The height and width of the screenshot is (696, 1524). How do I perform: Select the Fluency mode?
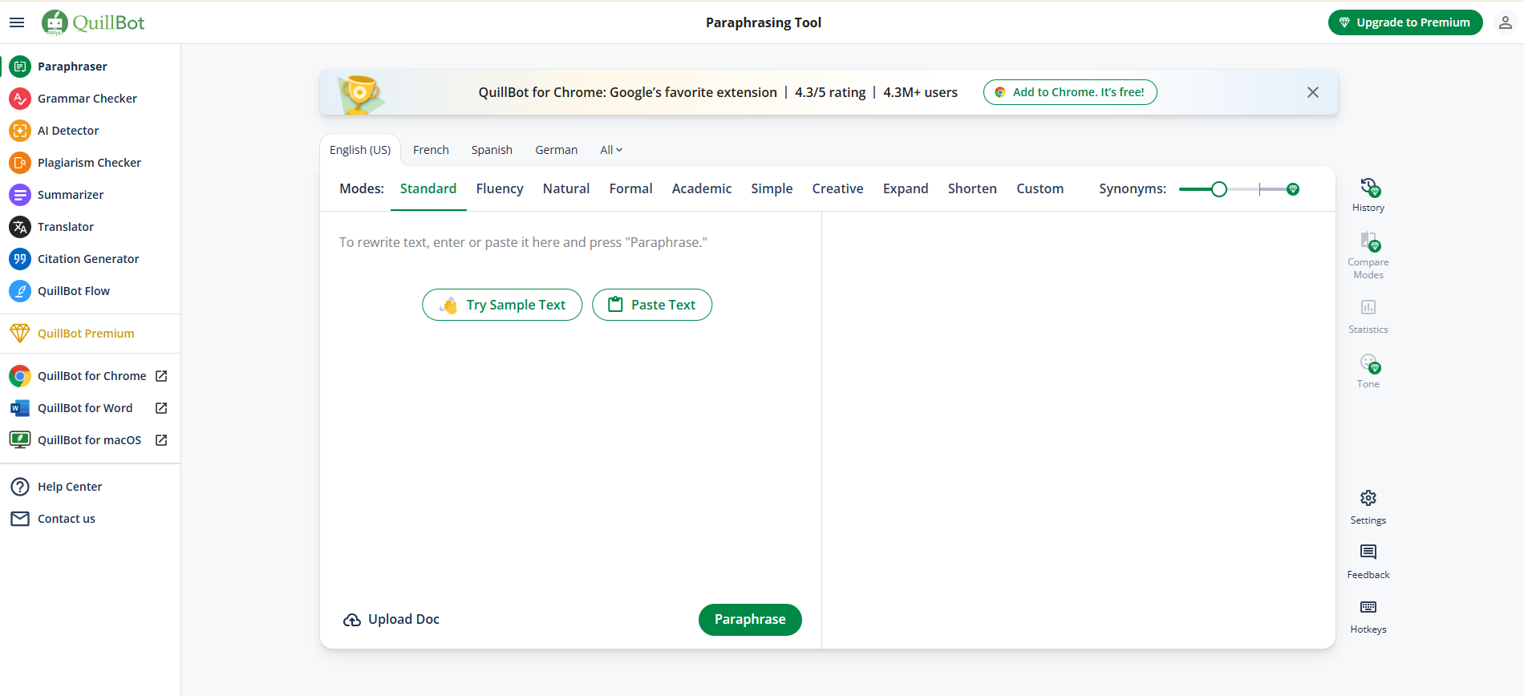[x=500, y=188]
